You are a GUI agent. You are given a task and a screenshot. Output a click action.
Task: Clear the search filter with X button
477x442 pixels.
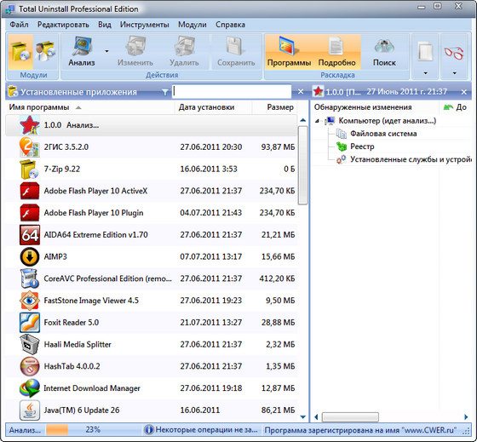click(x=301, y=92)
